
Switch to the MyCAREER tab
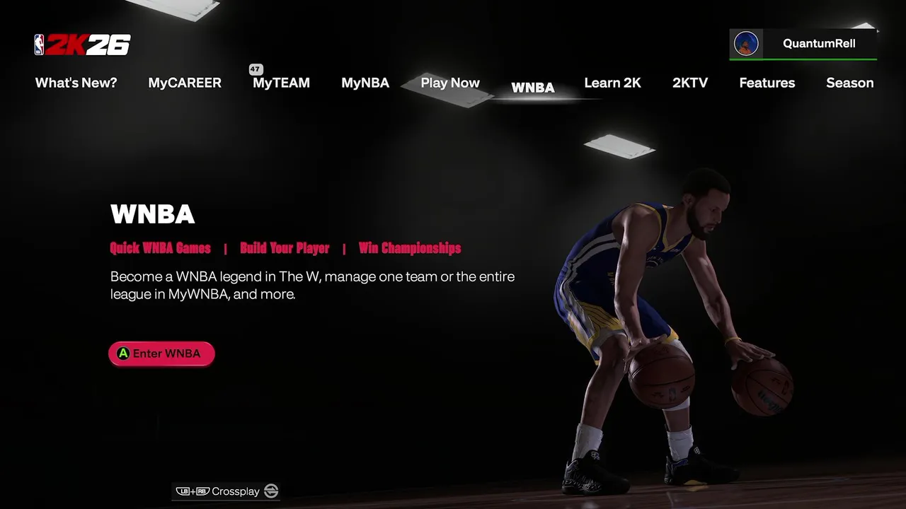click(x=185, y=83)
